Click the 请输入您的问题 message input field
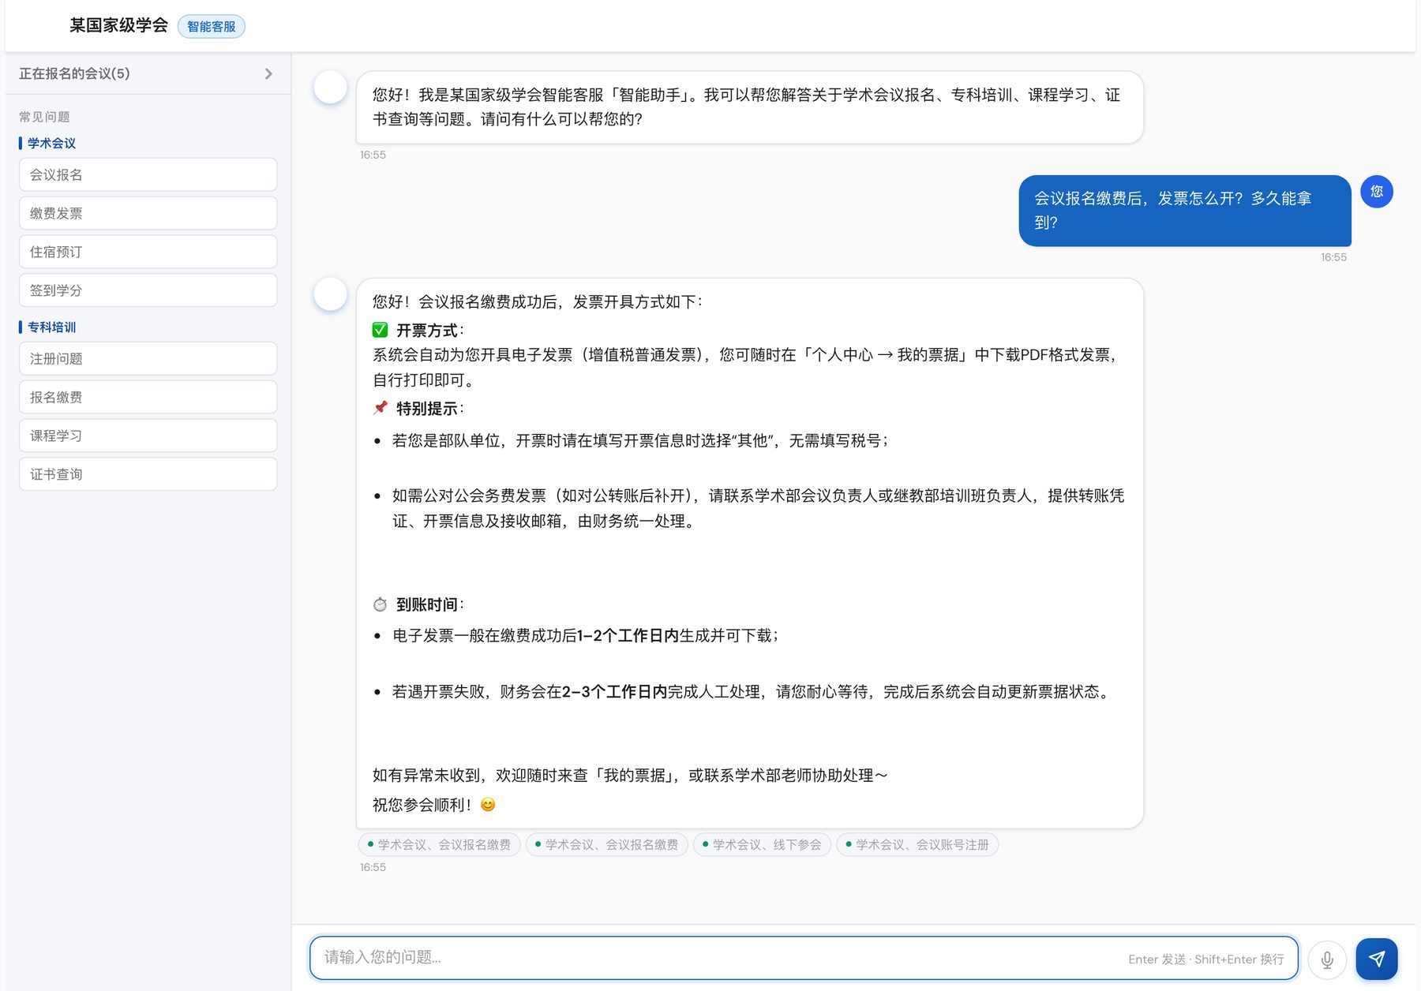1421x991 pixels. (x=804, y=958)
